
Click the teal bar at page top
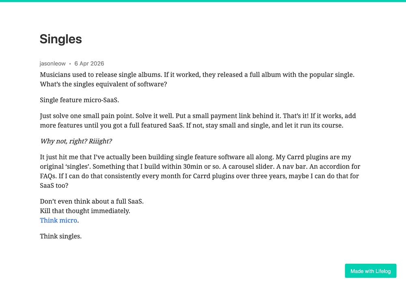click(203, 1)
